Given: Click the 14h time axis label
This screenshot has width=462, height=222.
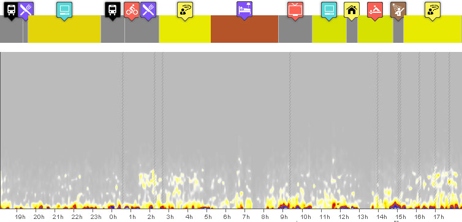Looking at the screenshot, I should (382, 217).
